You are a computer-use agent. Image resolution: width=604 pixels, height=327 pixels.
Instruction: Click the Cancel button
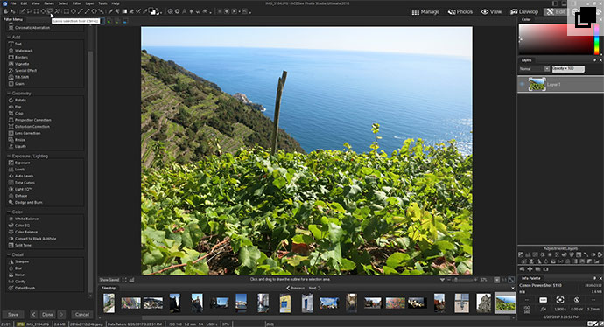(82, 314)
